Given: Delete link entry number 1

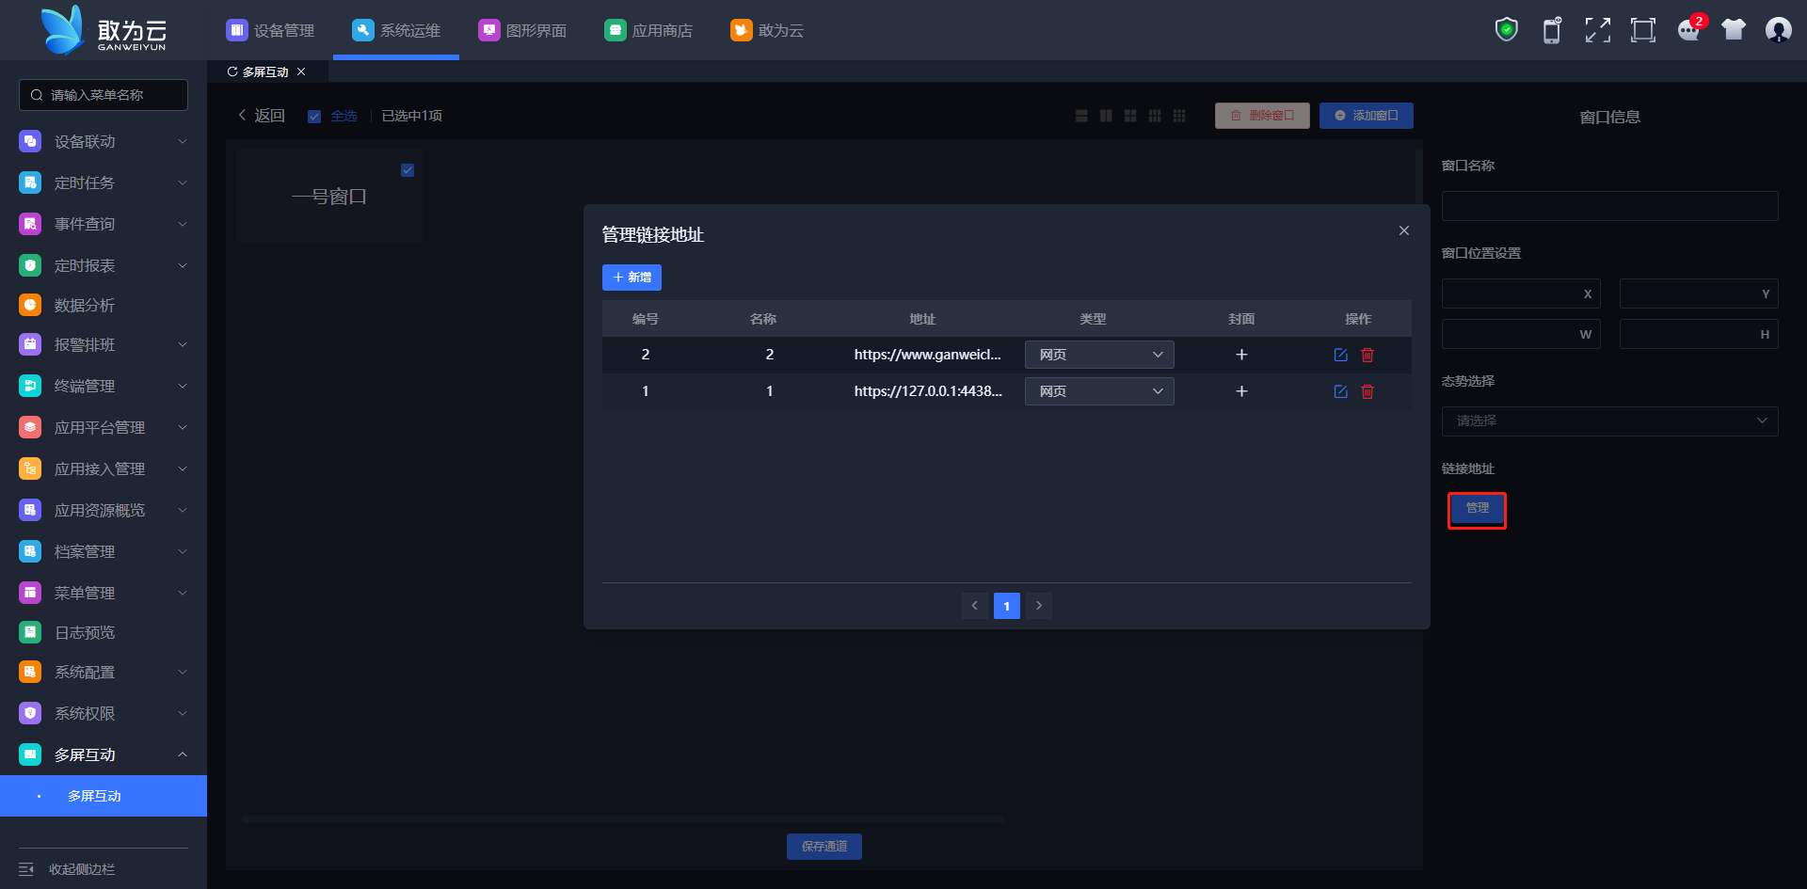Looking at the screenshot, I should click(x=1367, y=391).
